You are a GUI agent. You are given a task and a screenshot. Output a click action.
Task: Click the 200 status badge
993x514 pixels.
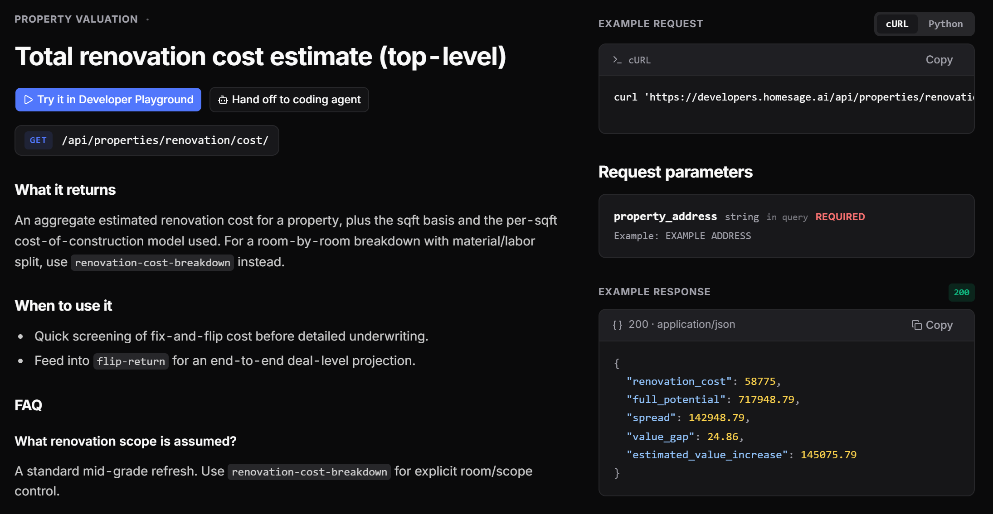[961, 293]
